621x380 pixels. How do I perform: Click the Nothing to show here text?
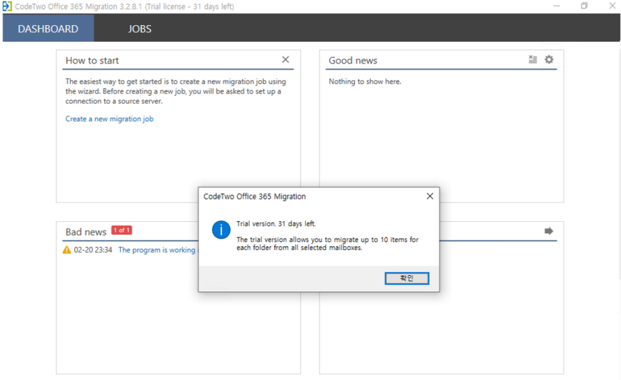pos(364,82)
